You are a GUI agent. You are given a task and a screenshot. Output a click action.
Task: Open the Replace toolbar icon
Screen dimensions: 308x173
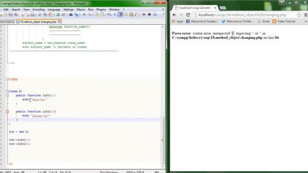tap(76, 15)
